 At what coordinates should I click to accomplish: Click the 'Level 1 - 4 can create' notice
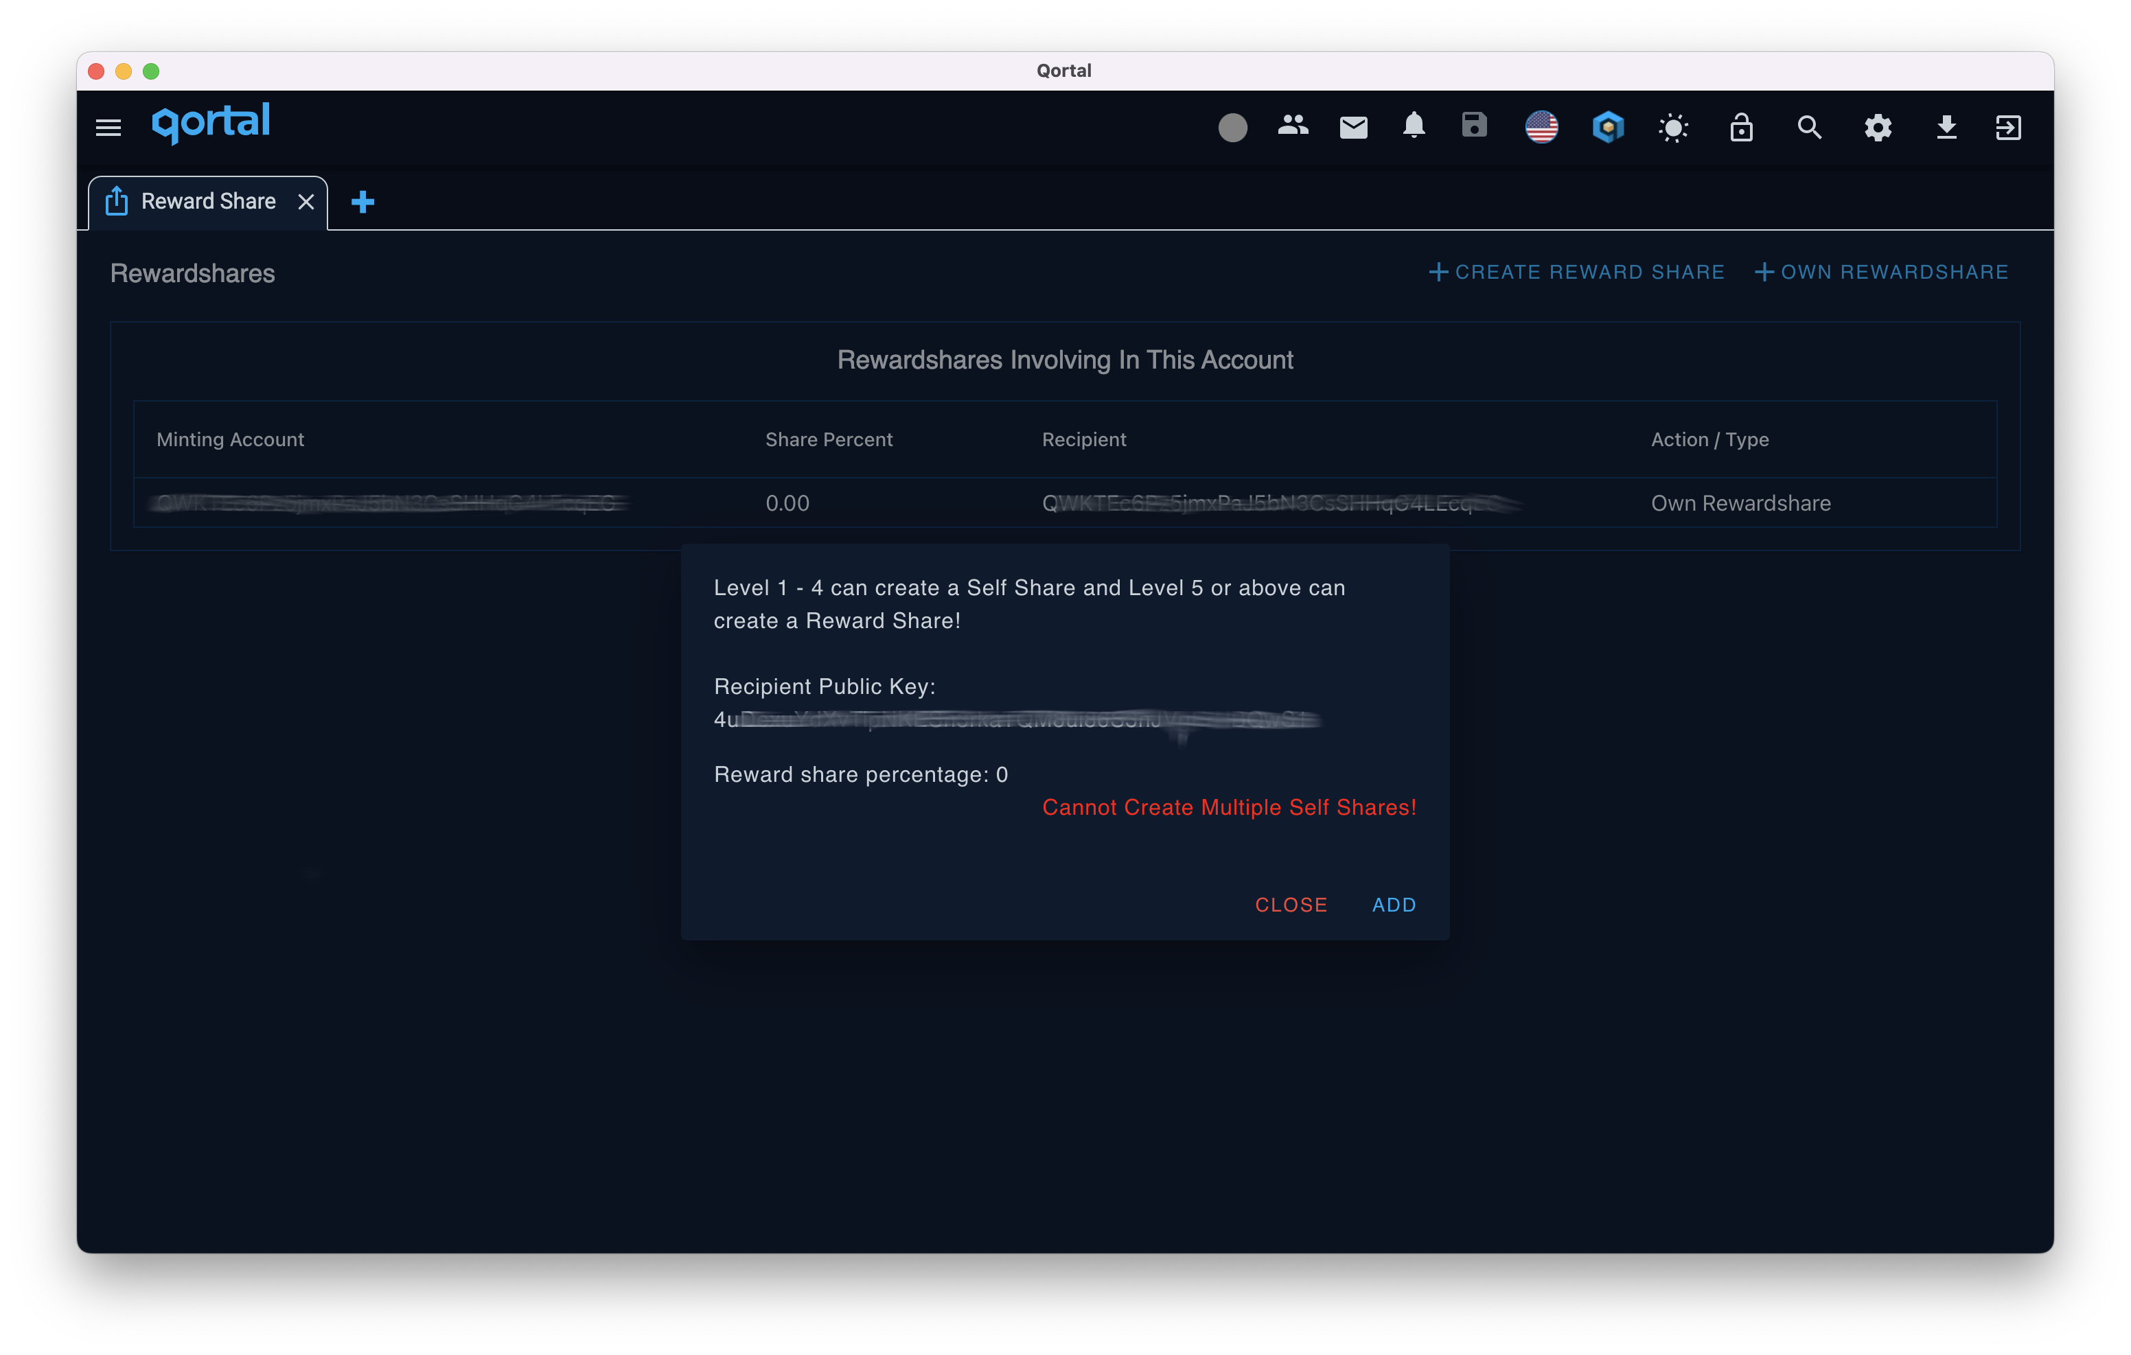[x=1028, y=603]
